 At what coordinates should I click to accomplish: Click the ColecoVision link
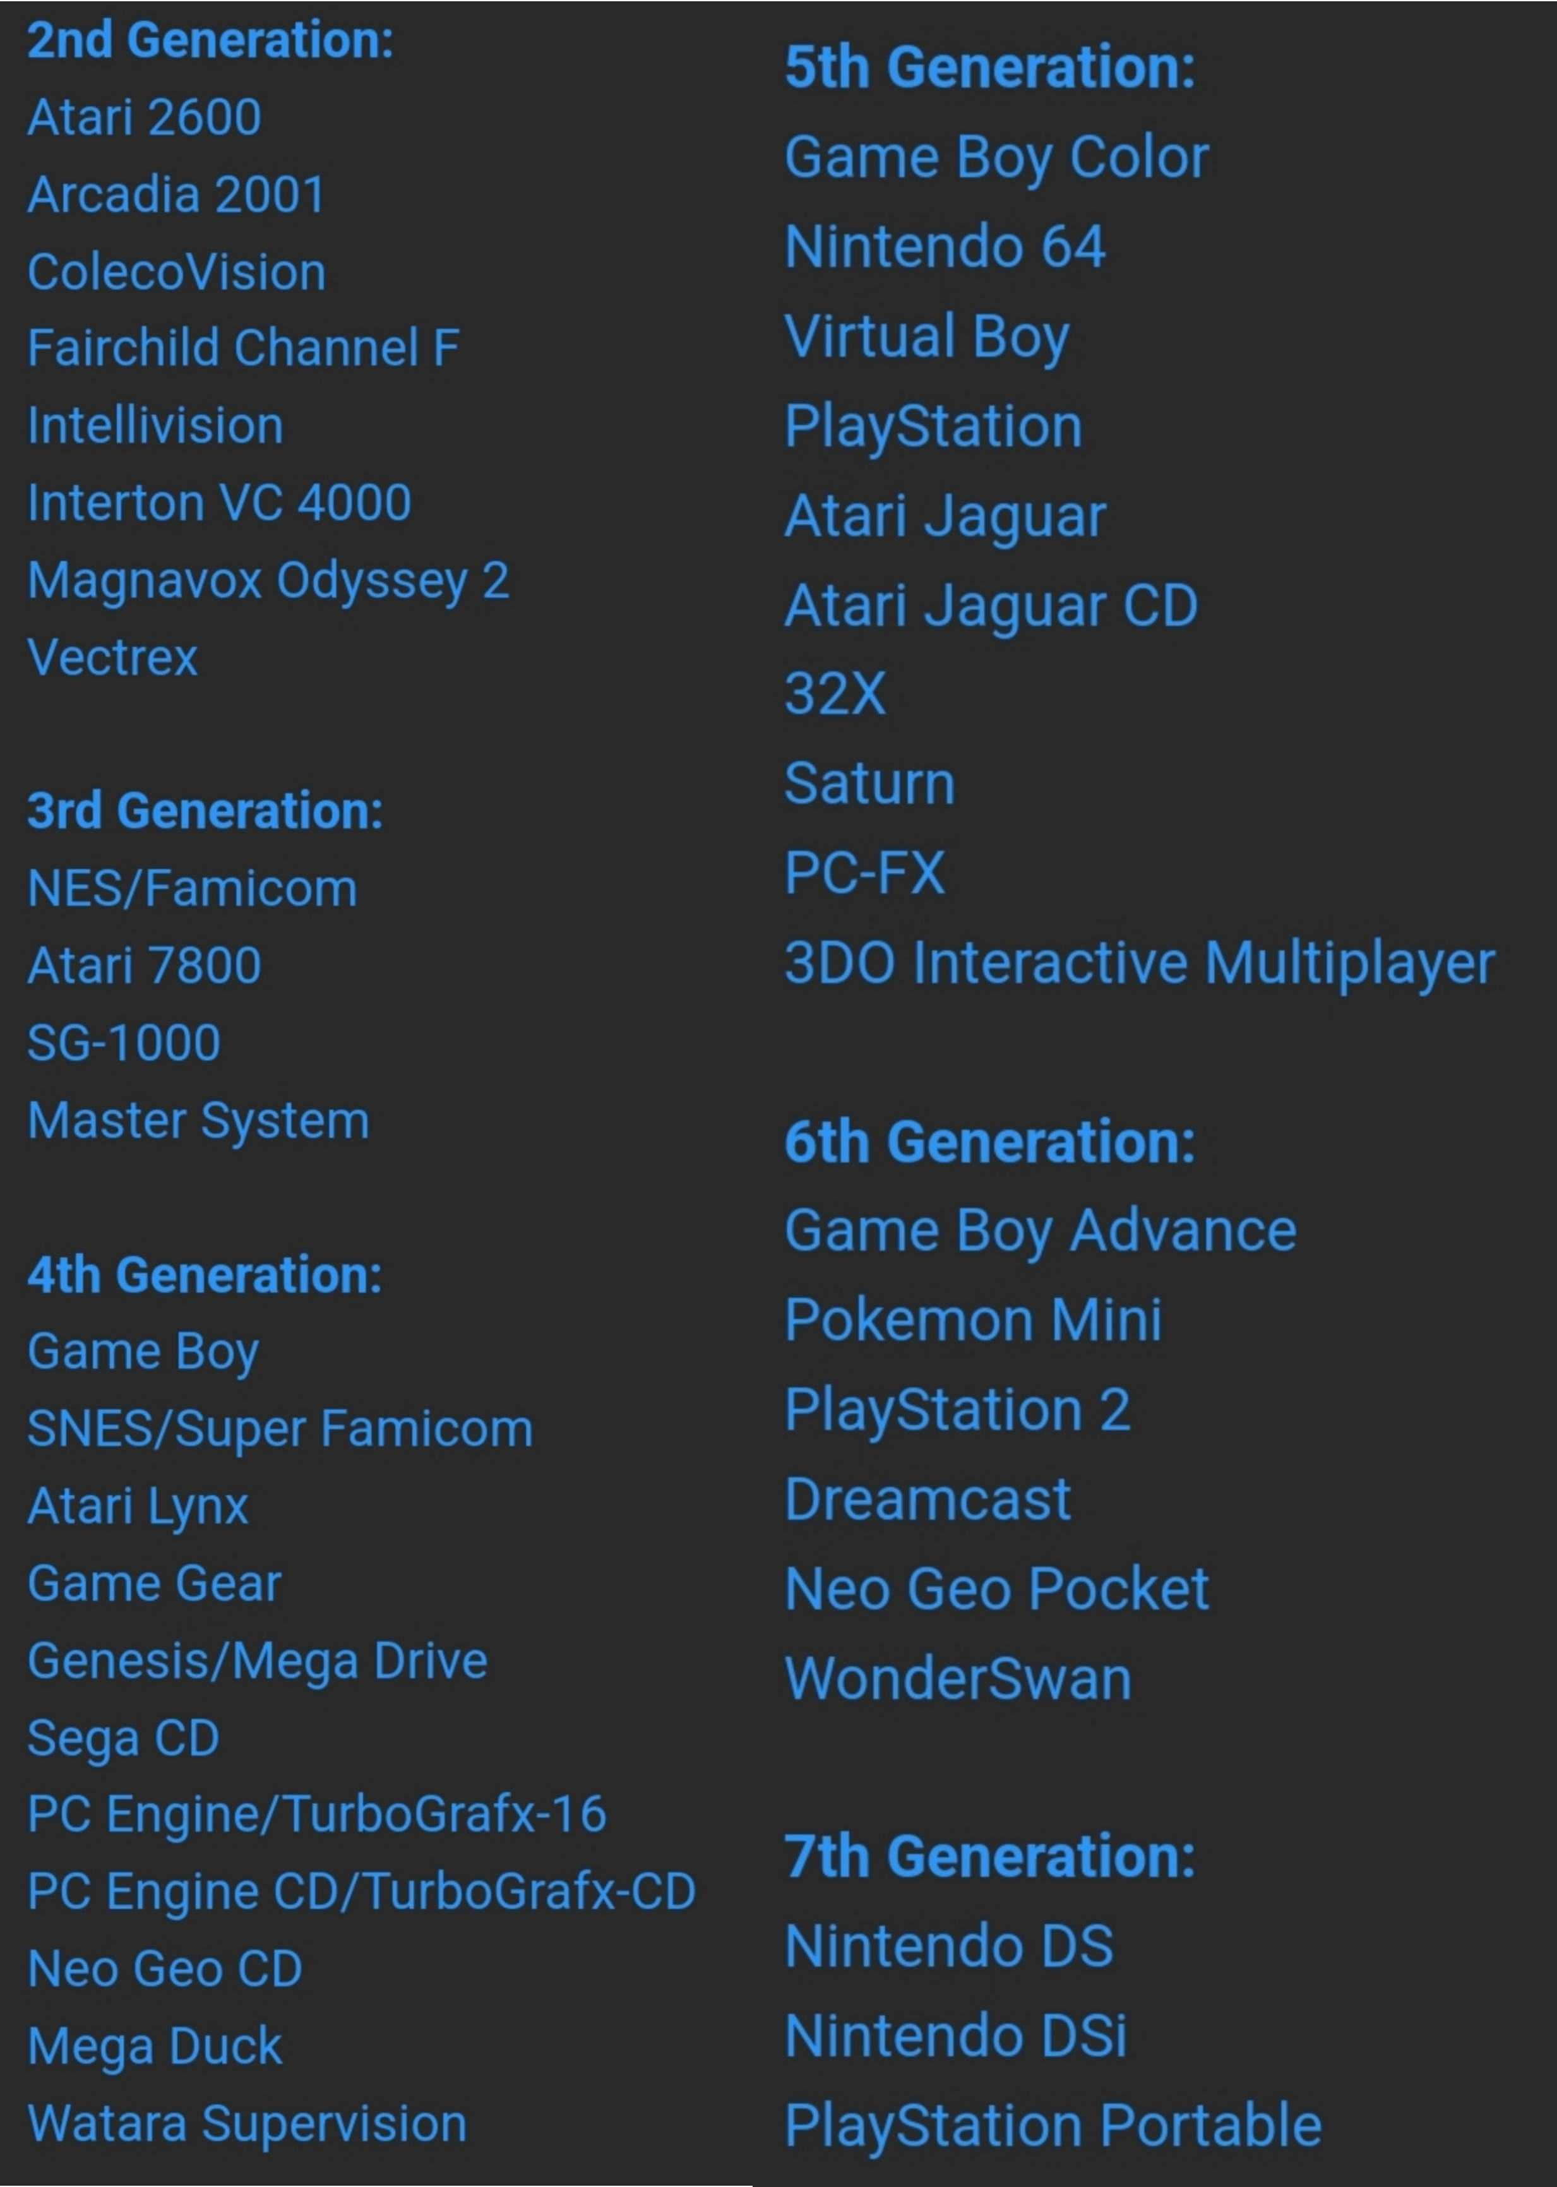point(176,272)
